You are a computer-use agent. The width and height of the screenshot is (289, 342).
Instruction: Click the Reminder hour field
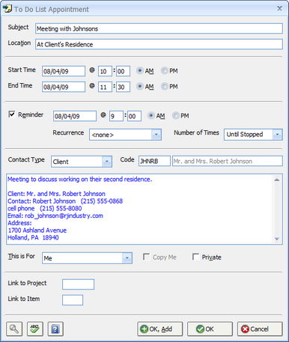tap(116, 116)
